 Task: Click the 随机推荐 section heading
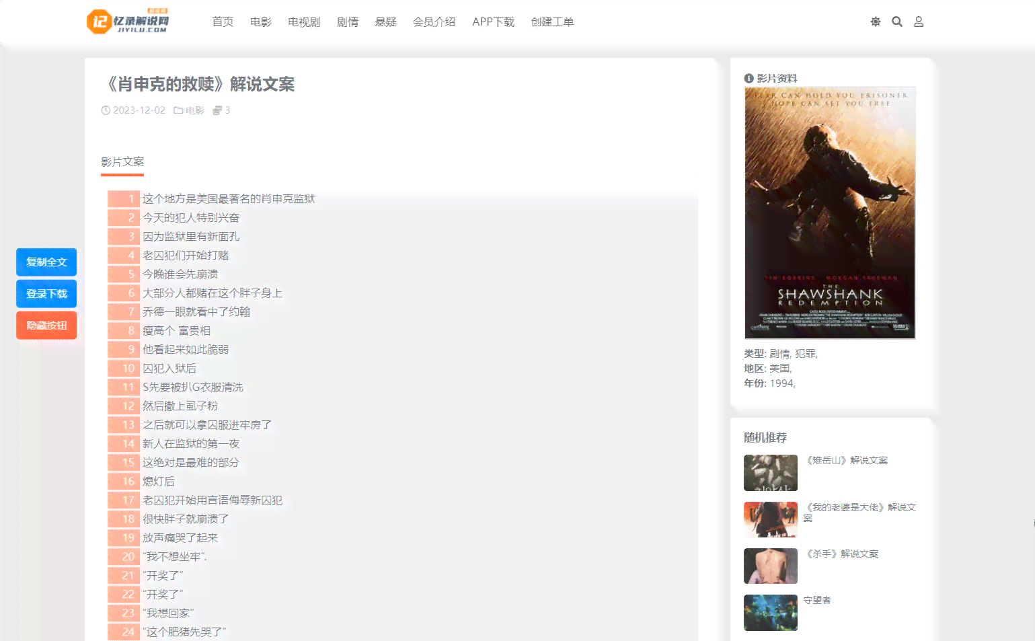click(765, 437)
